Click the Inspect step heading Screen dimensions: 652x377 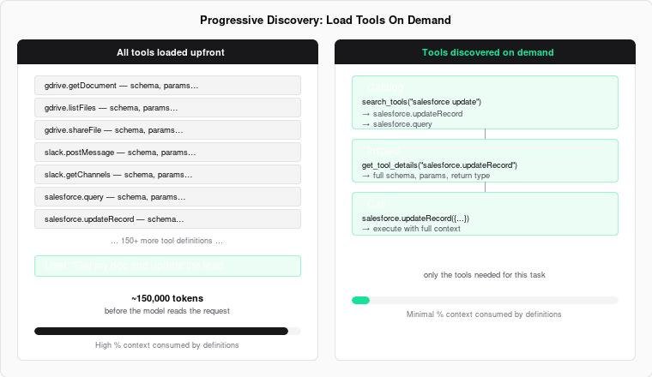[x=383, y=150]
